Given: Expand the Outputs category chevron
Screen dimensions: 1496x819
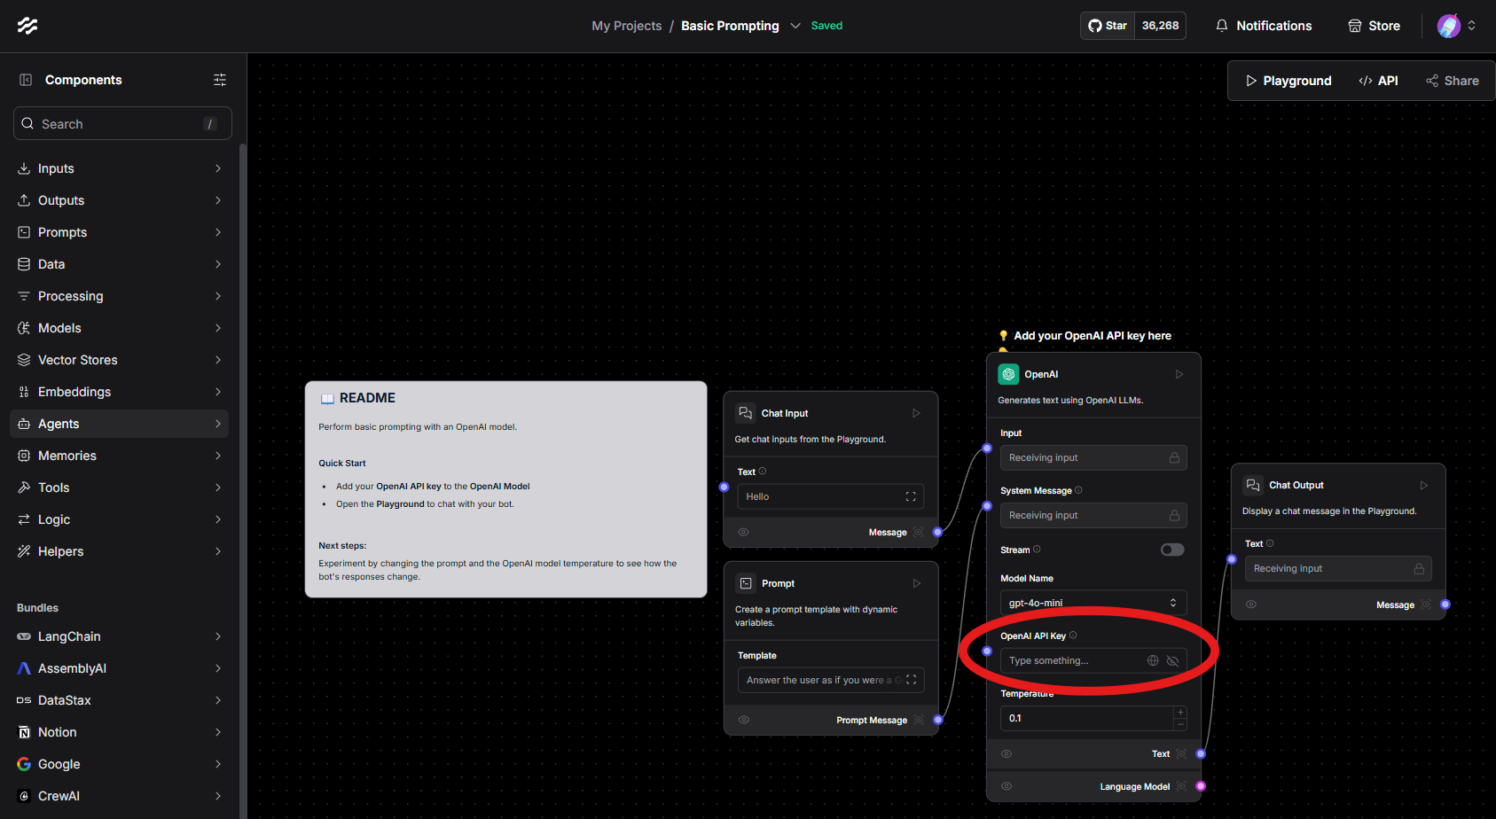Looking at the screenshot, I should tap(218, 200).
